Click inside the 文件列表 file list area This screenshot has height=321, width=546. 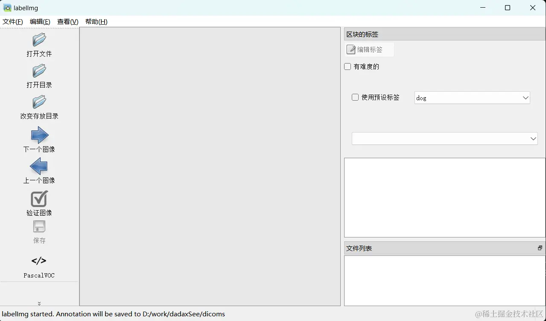[444, 281]
